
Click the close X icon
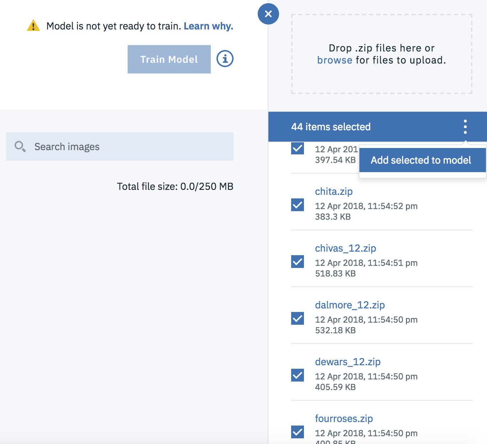[268, 14]
